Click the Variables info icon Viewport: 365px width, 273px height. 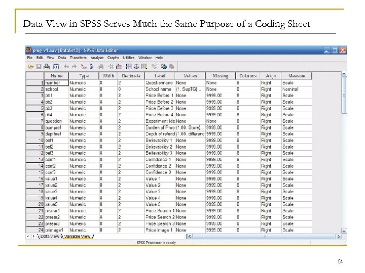(x=91, y=67)
